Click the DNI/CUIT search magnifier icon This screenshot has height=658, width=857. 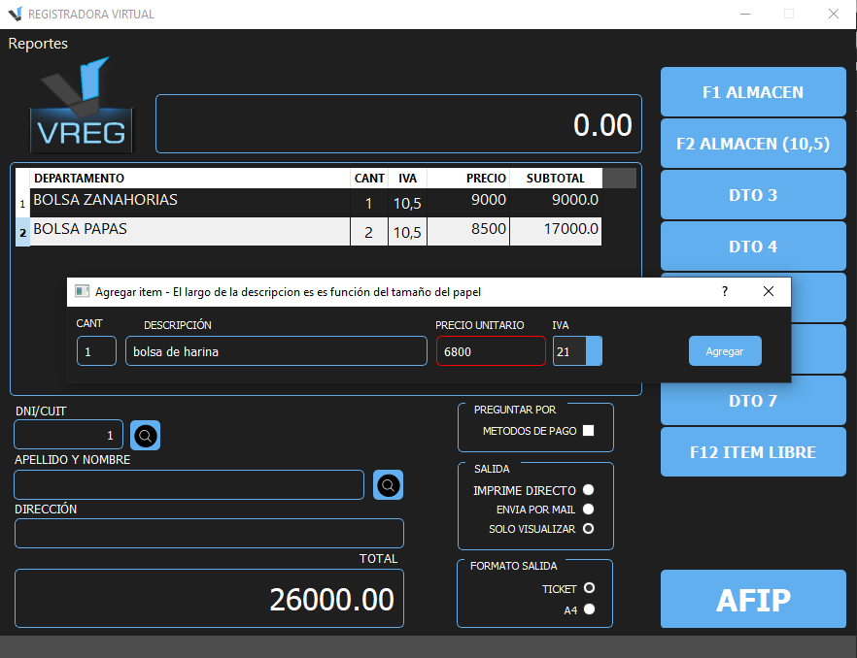[146, 436]
